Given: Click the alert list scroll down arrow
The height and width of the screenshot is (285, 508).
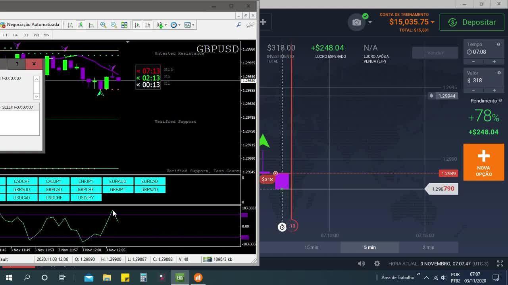Looking at the screenshot, I should [37, 96].
